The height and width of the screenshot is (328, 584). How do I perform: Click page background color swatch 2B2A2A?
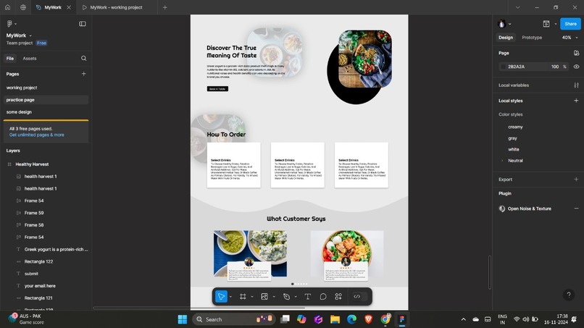[x=503, y=67]
